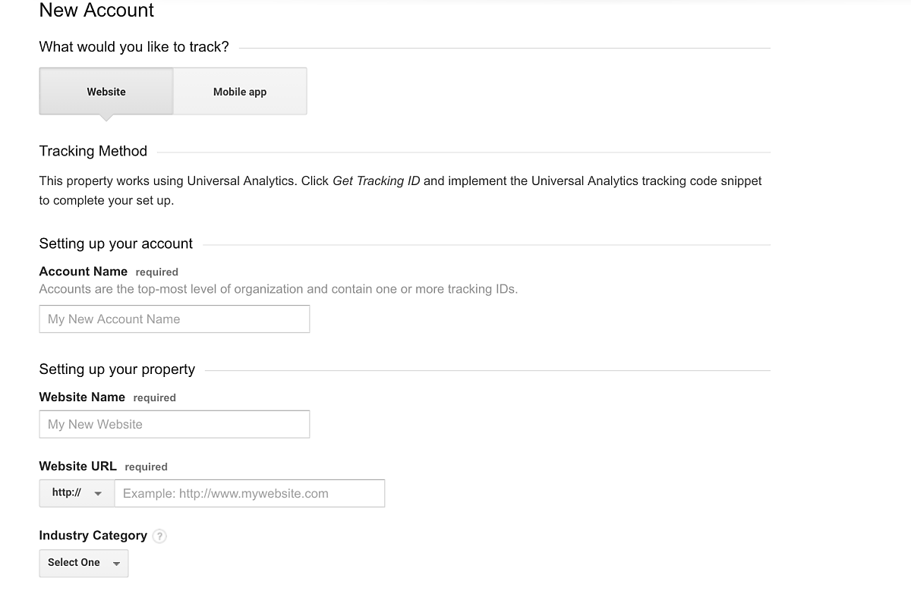Open the Industry Category help tooltip icon
The image size is (911, 600).
pyautogui.click(x=159, y=536)
